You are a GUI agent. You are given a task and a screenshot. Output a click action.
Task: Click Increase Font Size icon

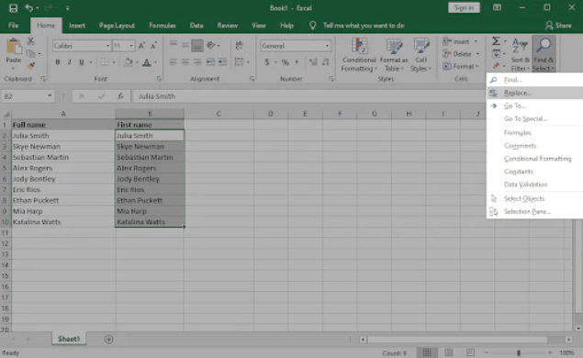tap(141, 46)
